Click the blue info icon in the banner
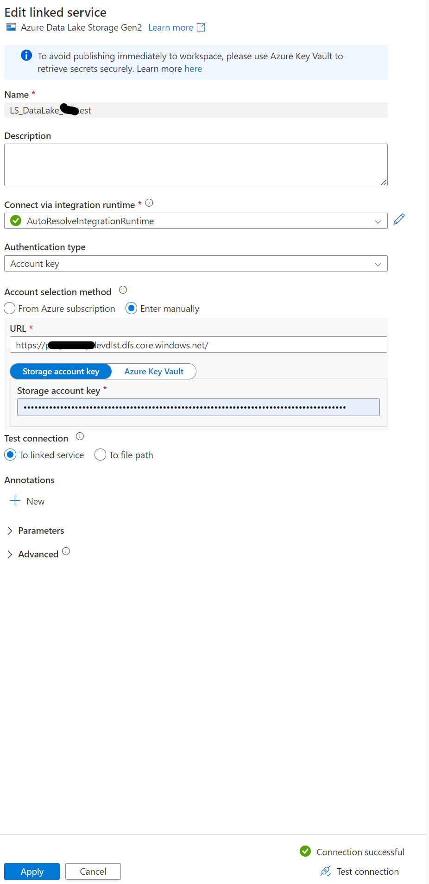 [x=26, y=56]
